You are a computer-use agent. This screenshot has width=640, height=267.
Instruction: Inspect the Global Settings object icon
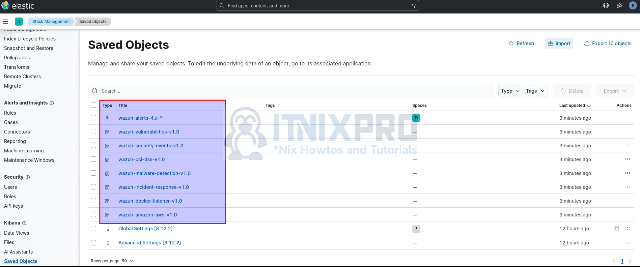(616, 229)
